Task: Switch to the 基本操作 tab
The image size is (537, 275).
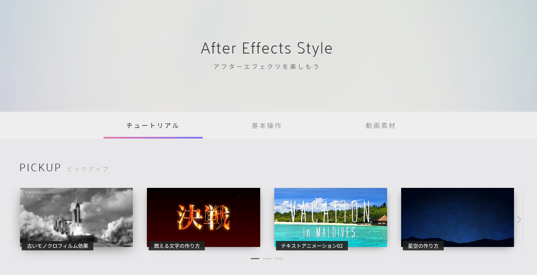Action: pyautogui.click(x=266, y=125)
